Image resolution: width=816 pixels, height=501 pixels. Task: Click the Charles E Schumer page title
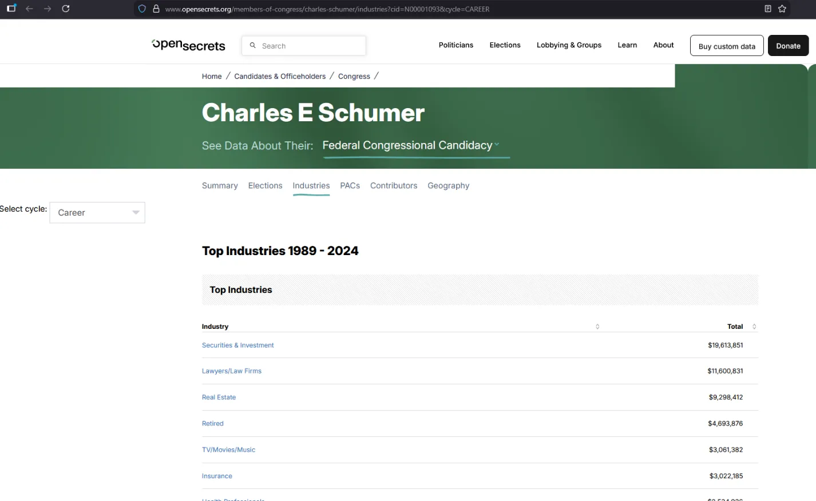pyautogui.click(x=314, y=113)
